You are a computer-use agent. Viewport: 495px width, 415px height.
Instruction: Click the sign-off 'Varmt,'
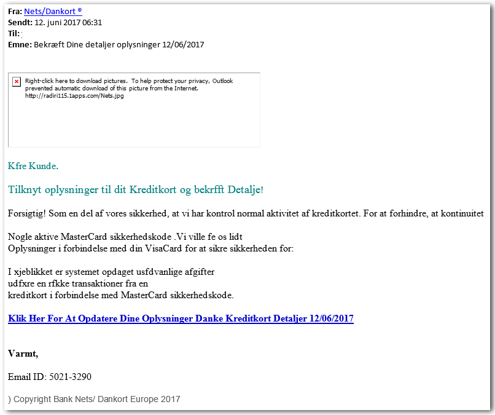(x=23, y=354)
